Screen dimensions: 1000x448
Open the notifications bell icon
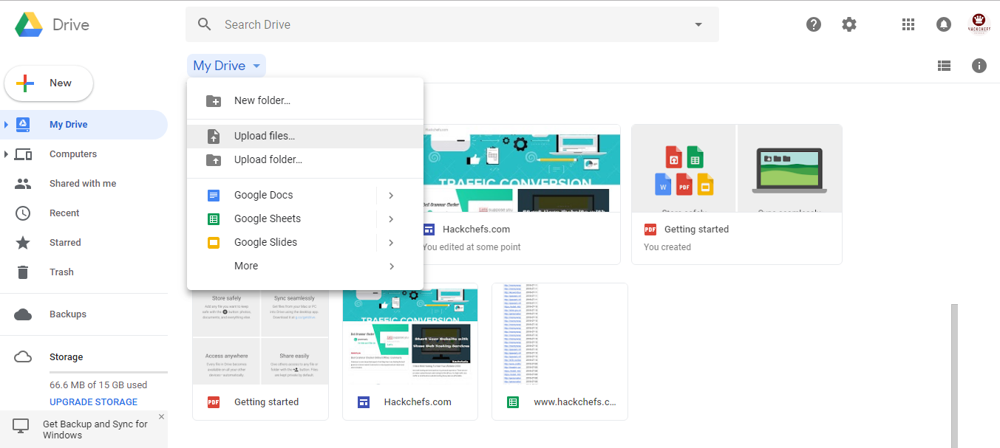point(944,24)
